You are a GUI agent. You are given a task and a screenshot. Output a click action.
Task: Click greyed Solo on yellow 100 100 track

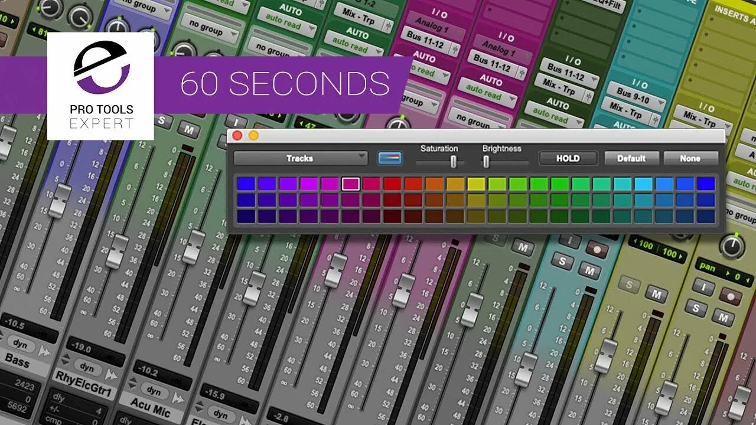point(630,285)
